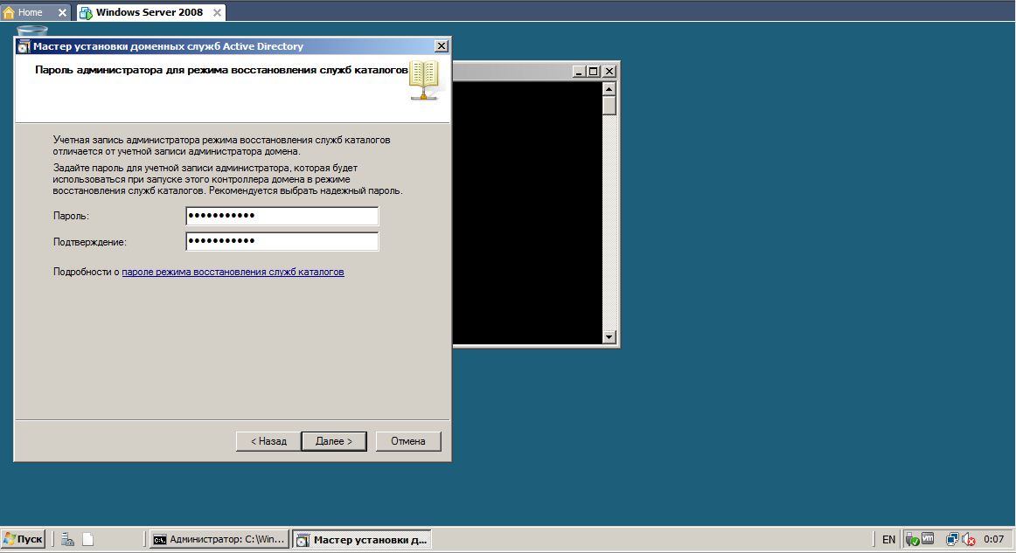Click the muted volume tray icon

pyautogui.click(x=969, y=539)
